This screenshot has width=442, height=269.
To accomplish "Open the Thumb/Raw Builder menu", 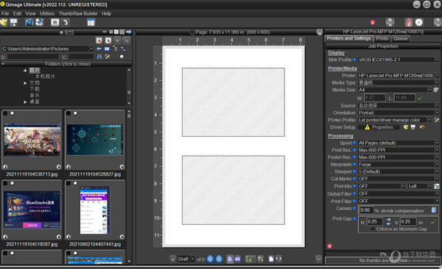I will click(78, 13).
